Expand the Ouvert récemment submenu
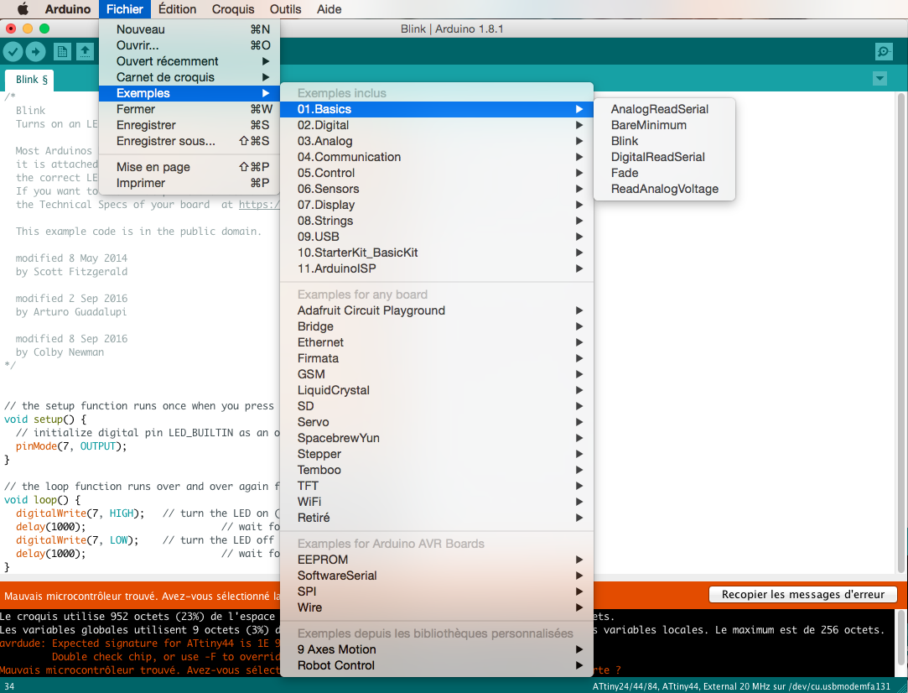908x693 pixels. [x=189, y=61]
